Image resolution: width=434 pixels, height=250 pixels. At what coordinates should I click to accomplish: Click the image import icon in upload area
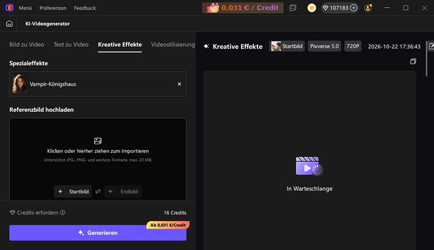pos(98,141)
